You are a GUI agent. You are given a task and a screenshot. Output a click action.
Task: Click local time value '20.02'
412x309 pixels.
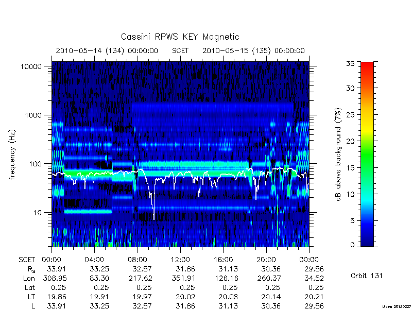185,297
